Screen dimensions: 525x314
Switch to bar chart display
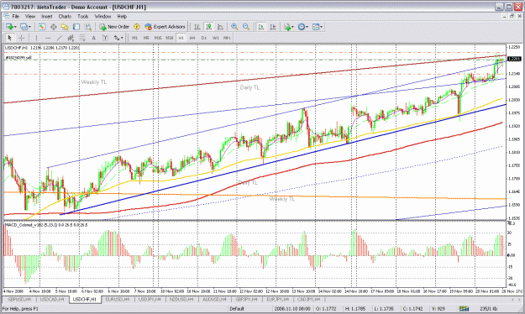pyautogui.click(x=197, y=27)
